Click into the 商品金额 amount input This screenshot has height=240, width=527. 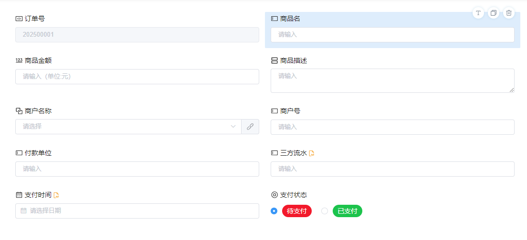[137, 77]
